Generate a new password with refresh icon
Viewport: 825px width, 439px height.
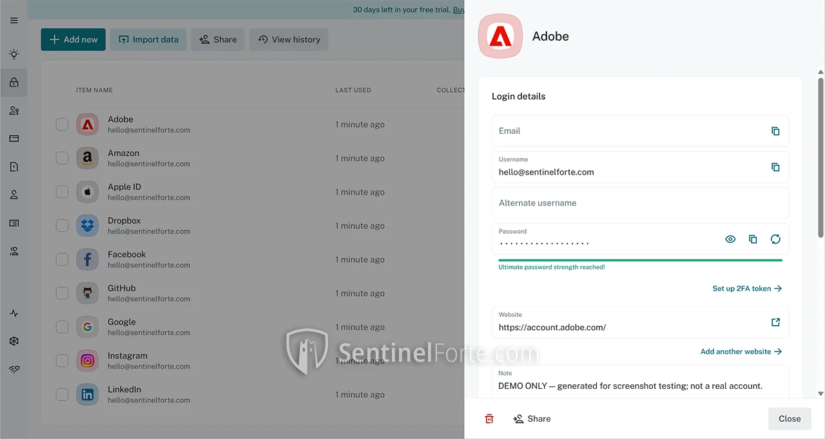[x=775, y=239]
